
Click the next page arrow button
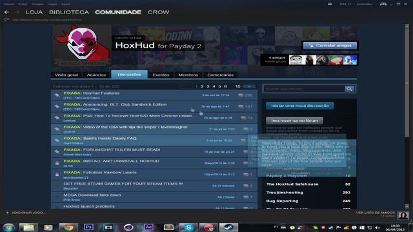(x=249, y=86)
